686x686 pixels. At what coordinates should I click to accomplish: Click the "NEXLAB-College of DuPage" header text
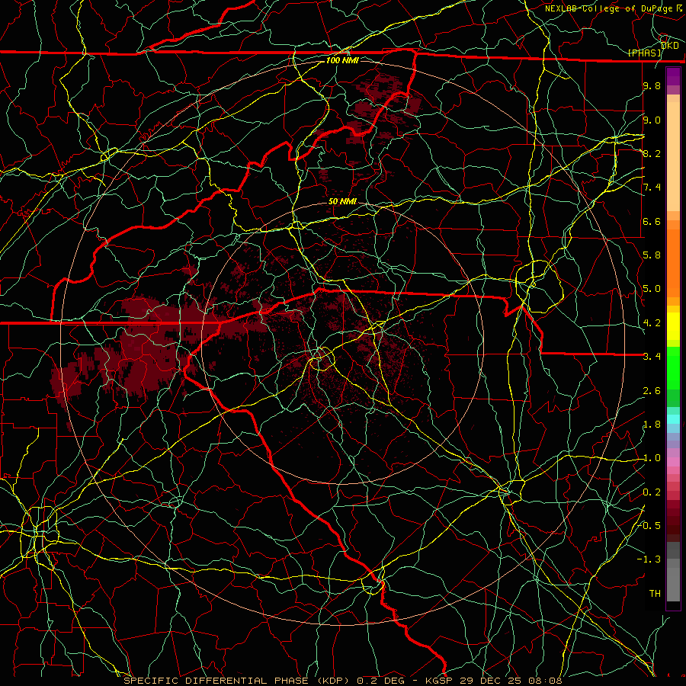point(608,8)
